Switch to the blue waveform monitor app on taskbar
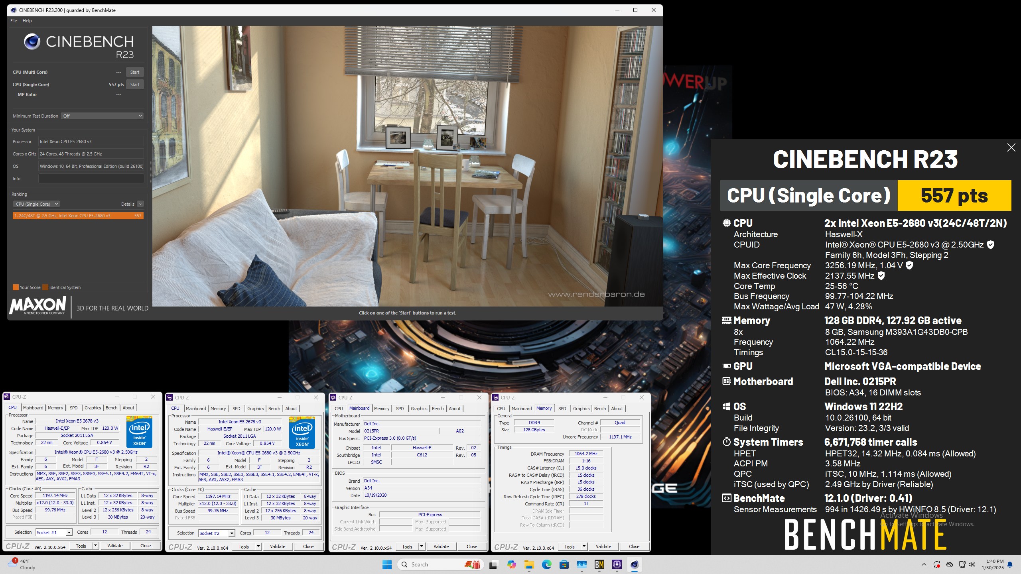This screenshot has width=1021, height=574. pos(581,564)
